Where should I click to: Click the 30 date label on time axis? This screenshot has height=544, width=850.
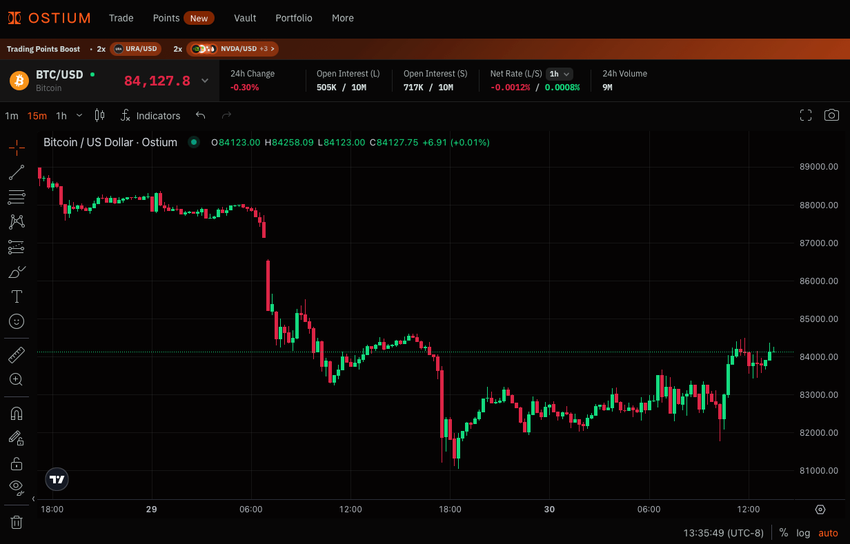(549, 510)
